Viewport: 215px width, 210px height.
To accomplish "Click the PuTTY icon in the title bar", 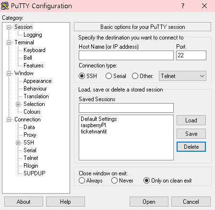I will [5, 6].
